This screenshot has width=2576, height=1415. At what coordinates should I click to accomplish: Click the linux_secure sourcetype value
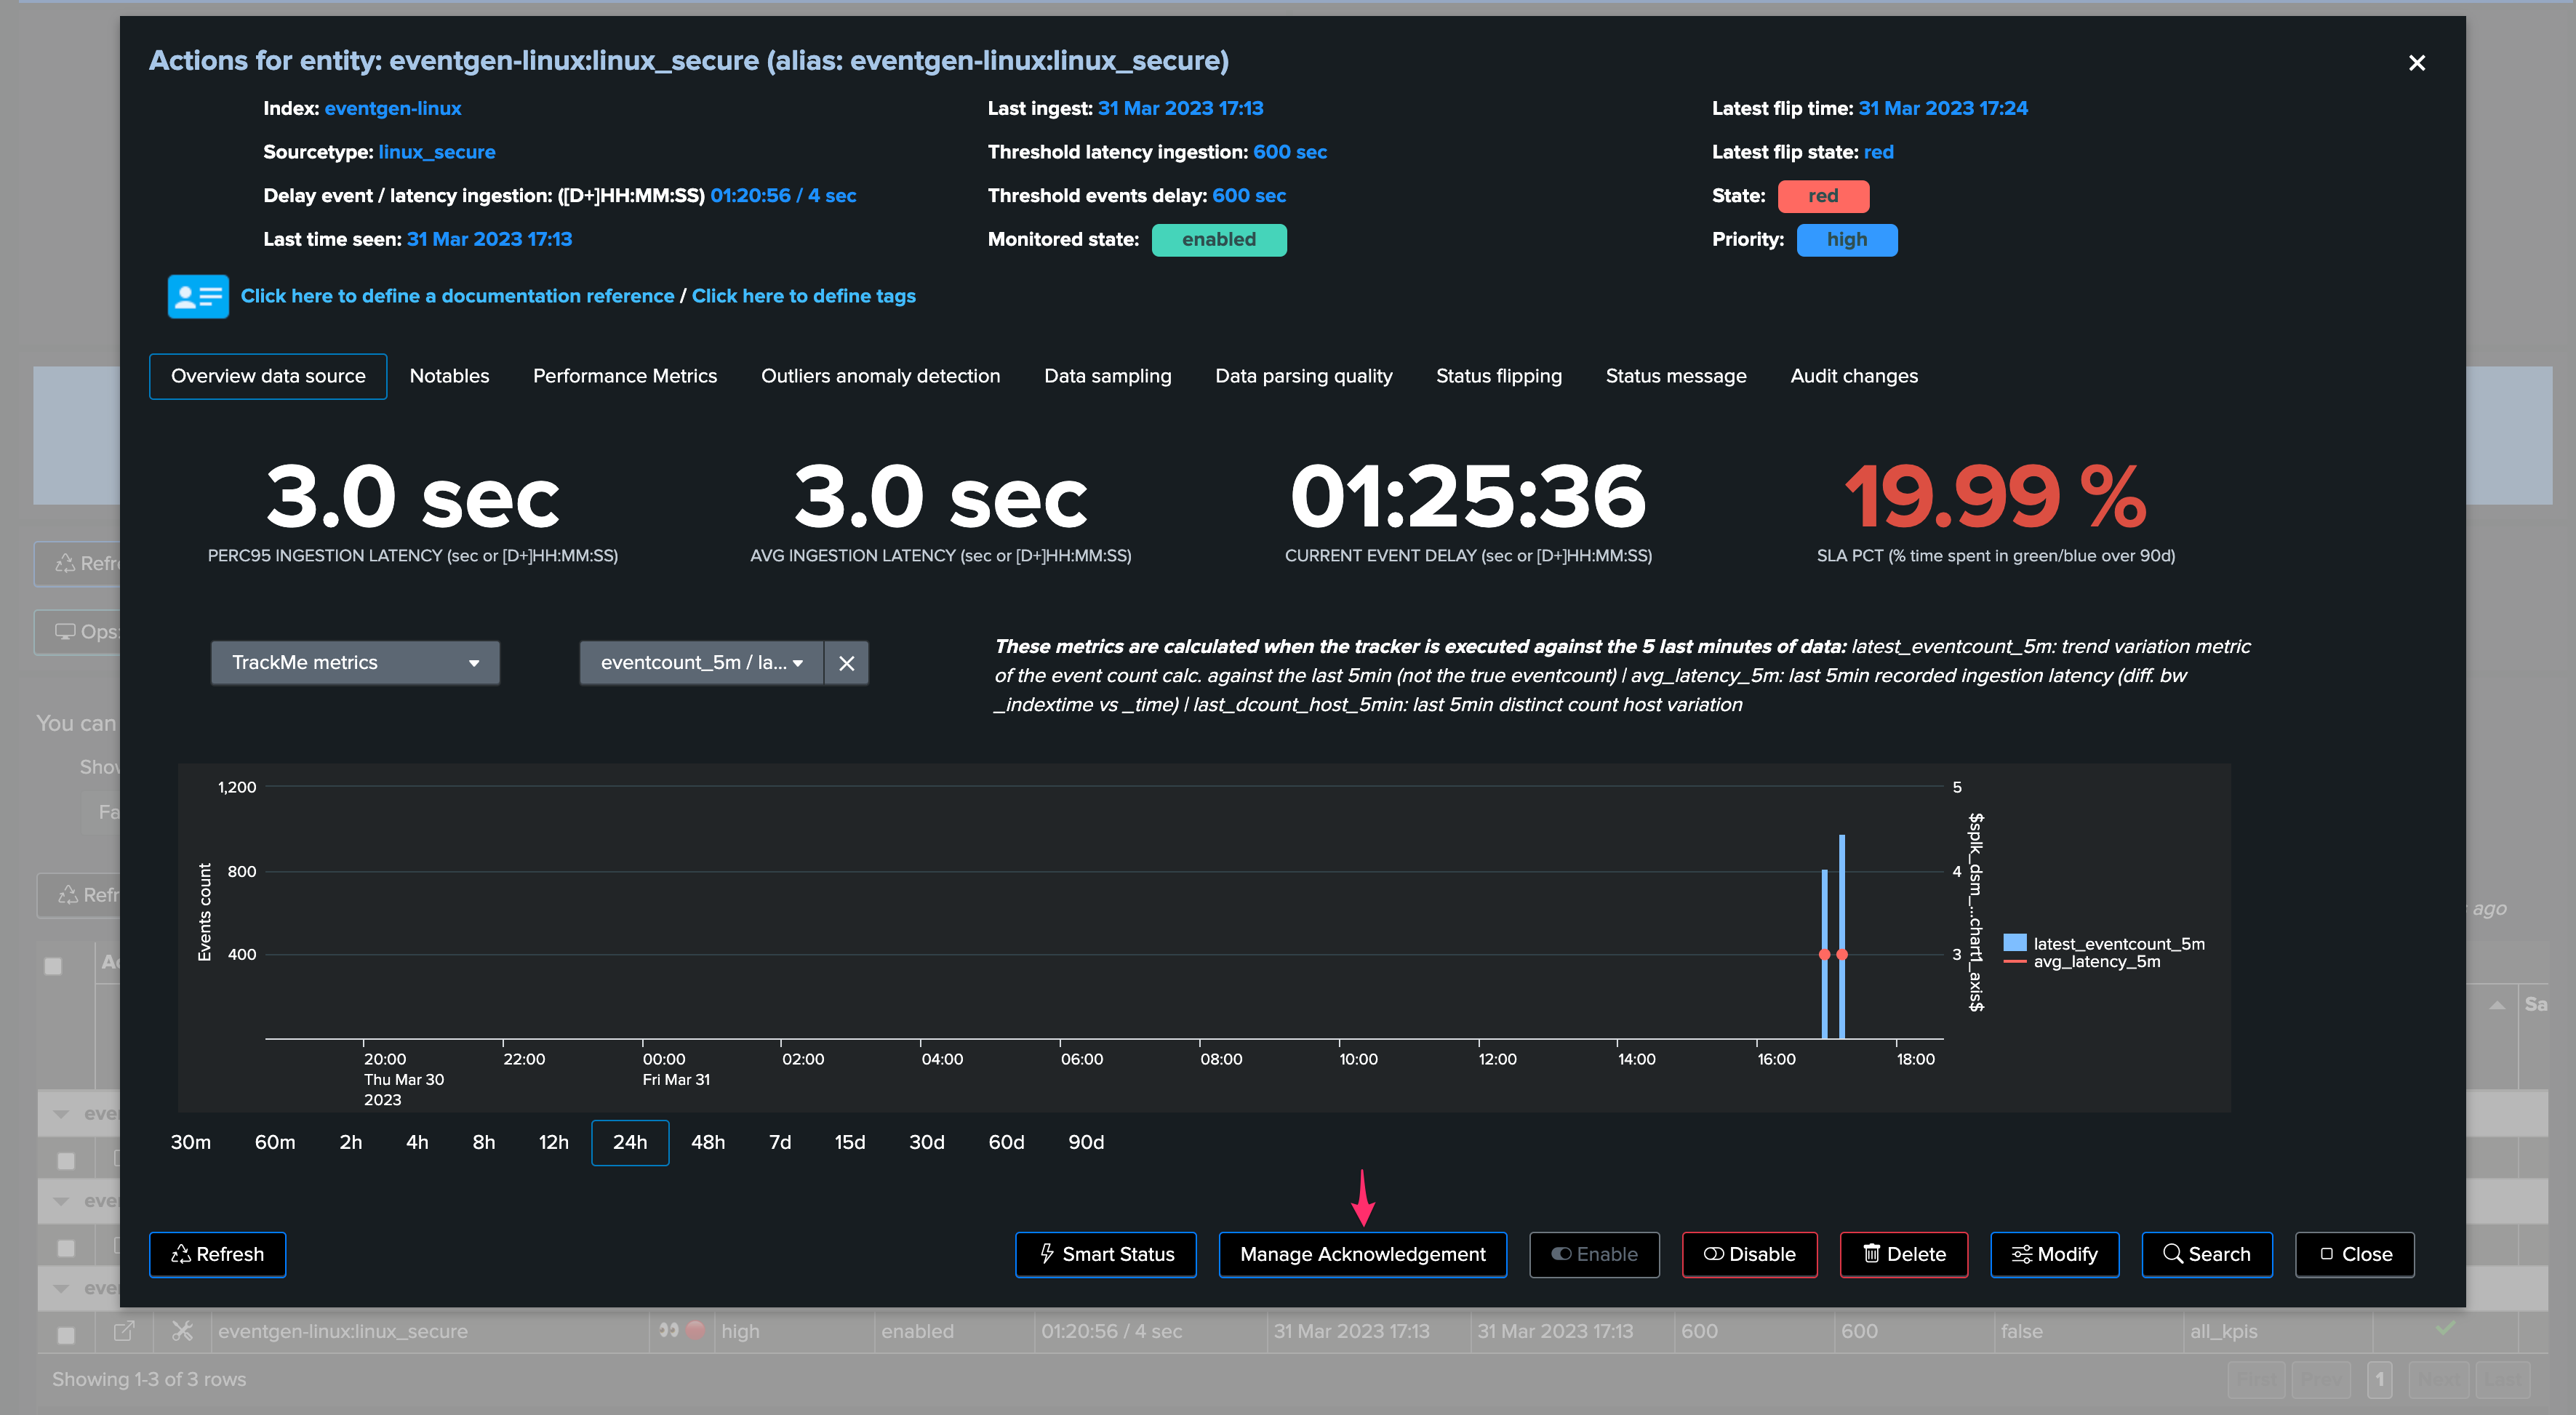[436, 152]
